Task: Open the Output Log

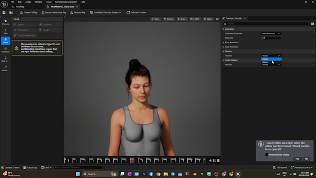Action: pyautogui.click(x=30, y=167)
